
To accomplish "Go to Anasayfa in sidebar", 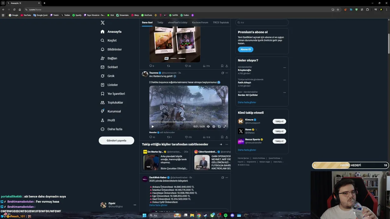I will tap(111, 32).
